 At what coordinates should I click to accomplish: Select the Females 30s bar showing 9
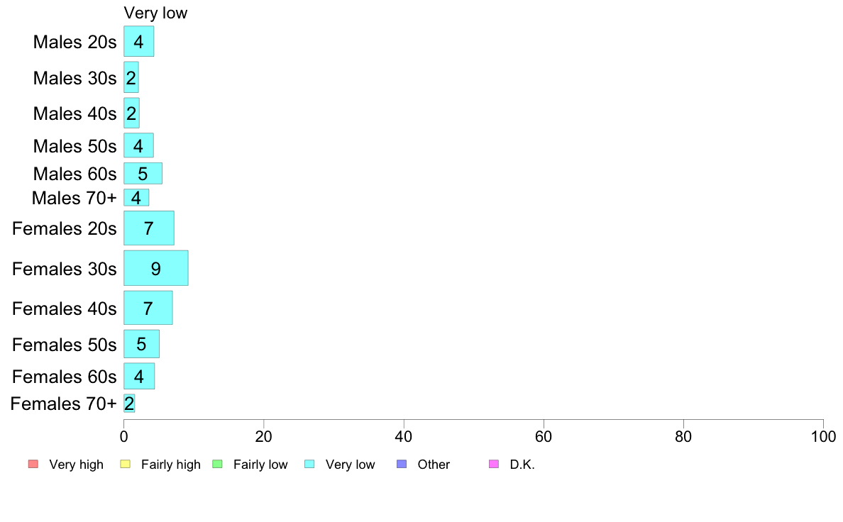pos(156,268)
